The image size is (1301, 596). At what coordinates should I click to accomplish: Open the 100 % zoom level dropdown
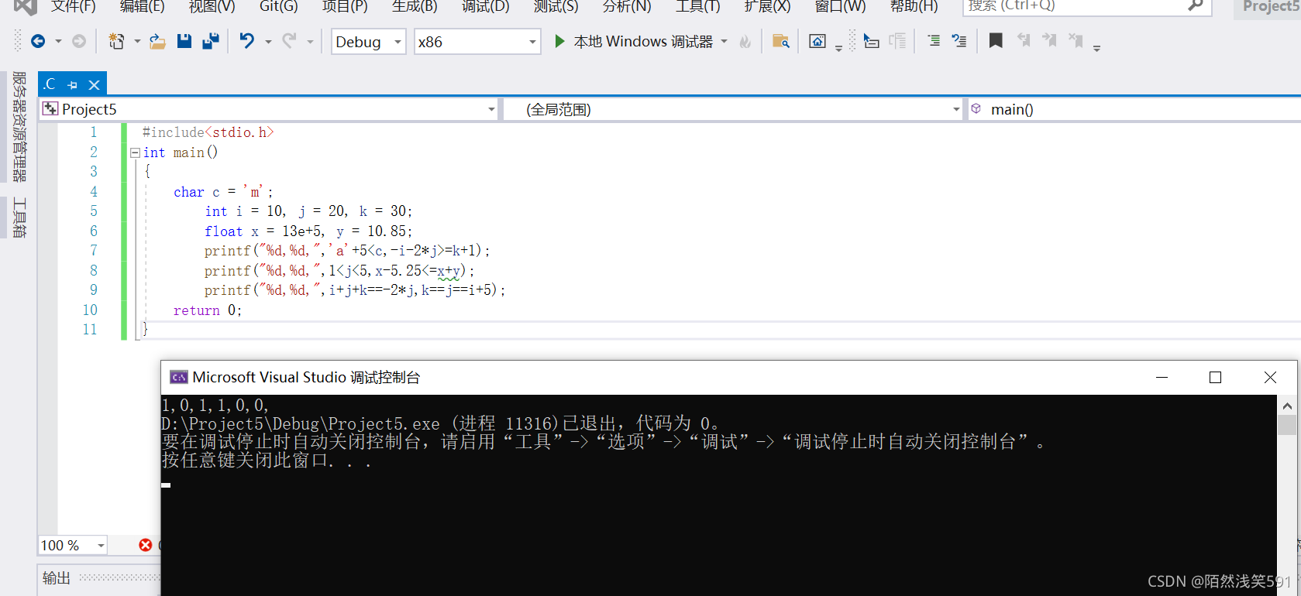73,545
